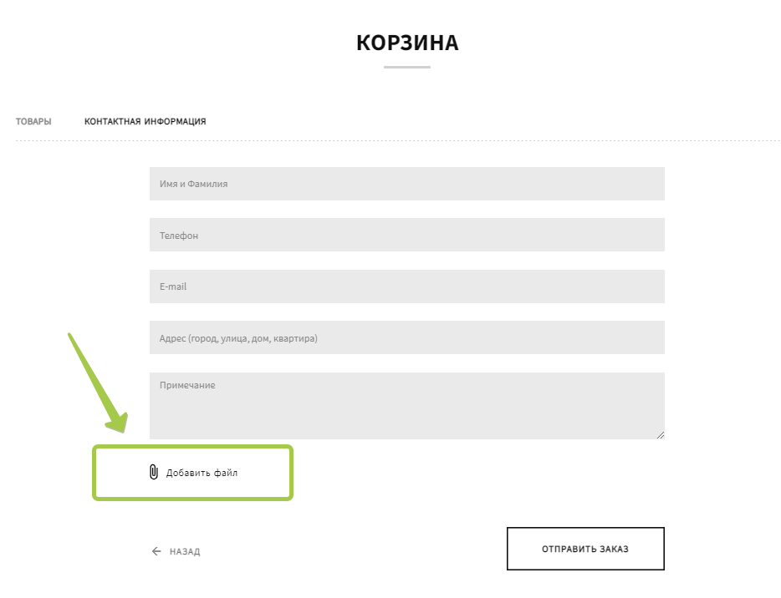Switch to the ТОВАРЫ tab
The image size is (781, 598).
click(33, 121)
